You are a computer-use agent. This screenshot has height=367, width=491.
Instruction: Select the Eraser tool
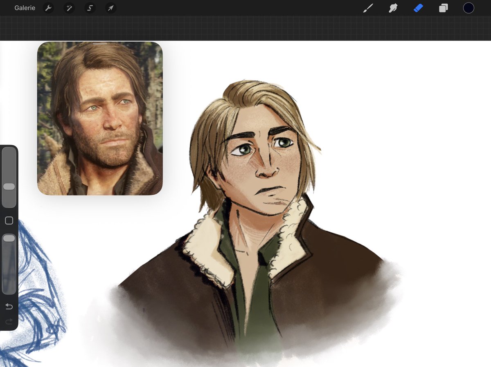[x=418, y=8]
